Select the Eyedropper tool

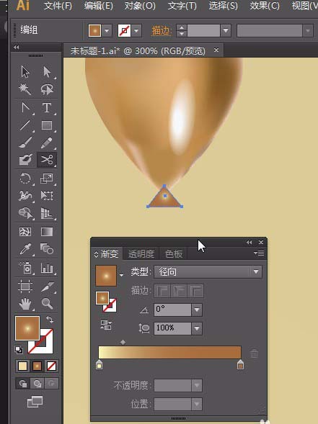[25, 249]
